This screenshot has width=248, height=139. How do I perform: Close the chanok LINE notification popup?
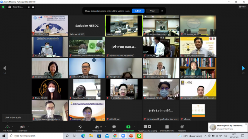click(x=246, y=124)
